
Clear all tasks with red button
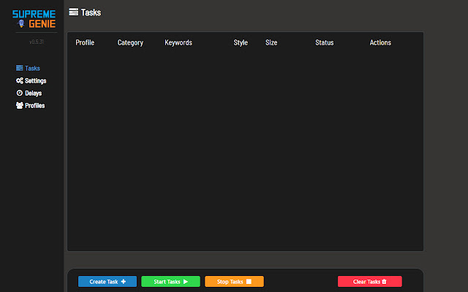[x=370, y=282]
